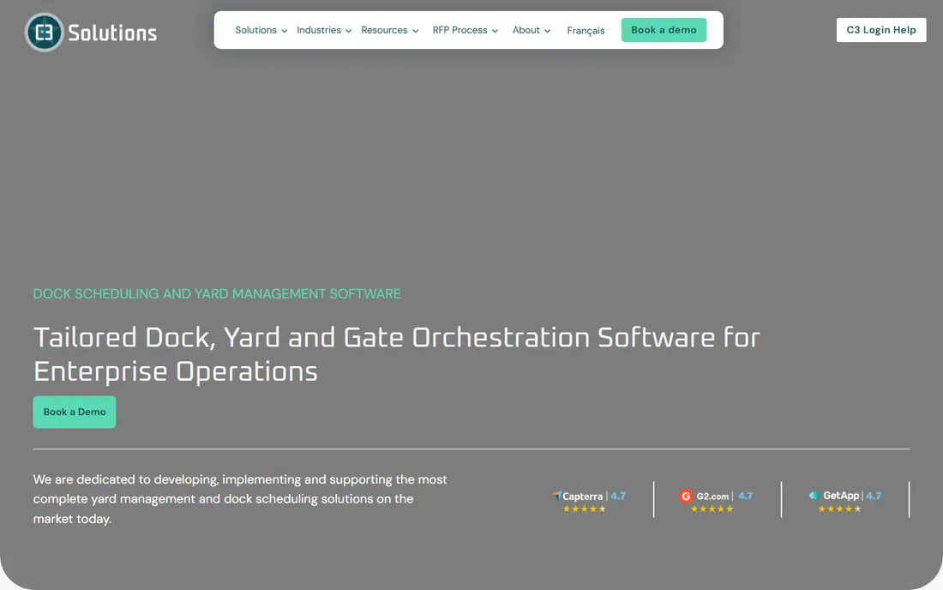943x590 pixels.
Task: Click the 'We are dedicated to developing' paragraph
Action: pos(240,499)
